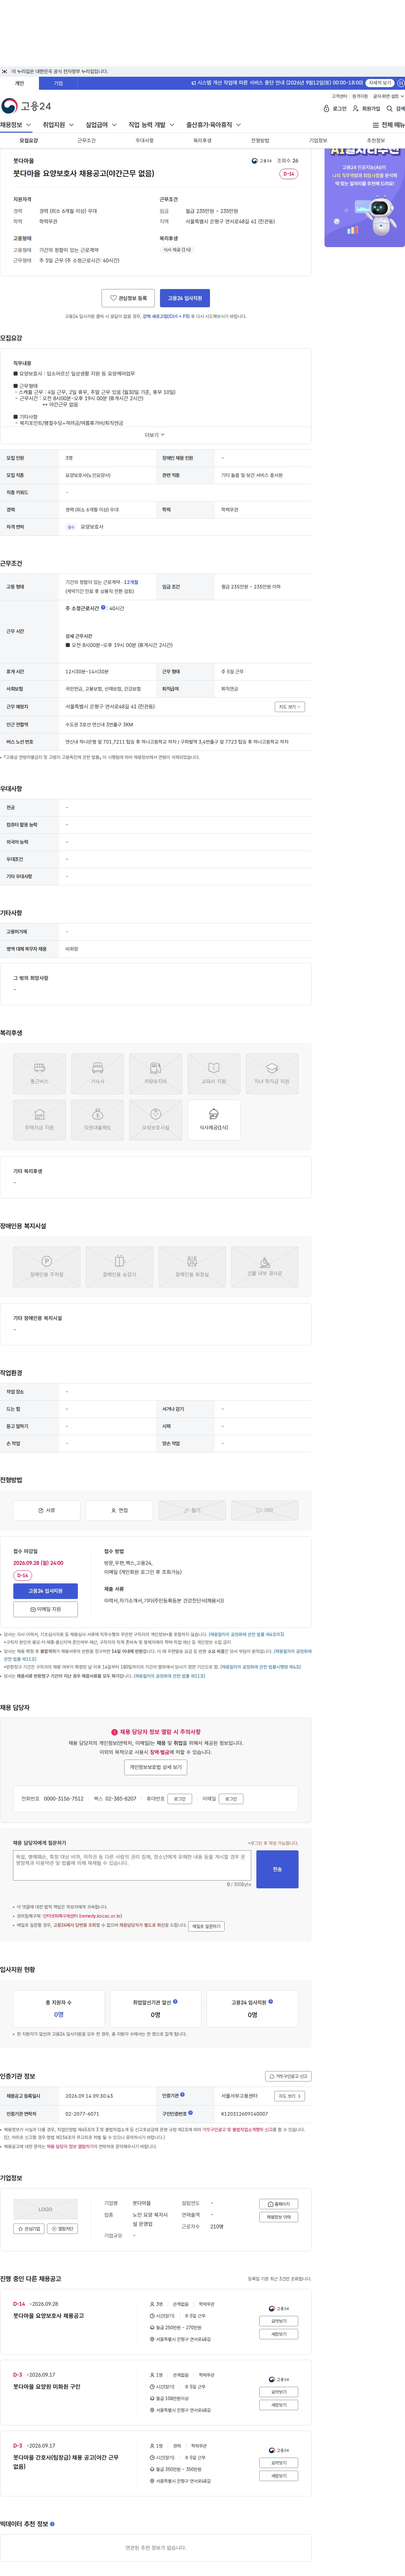Viewport: 405px width, 2576px height.
Task: Switch to the 복리후생 tab
Action: coord(202,141)
